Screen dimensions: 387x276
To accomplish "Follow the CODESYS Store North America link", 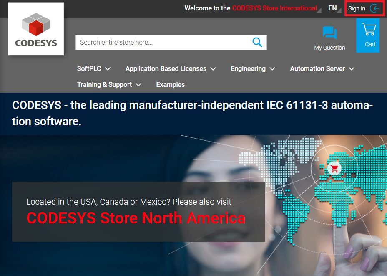I will (136, 218).
